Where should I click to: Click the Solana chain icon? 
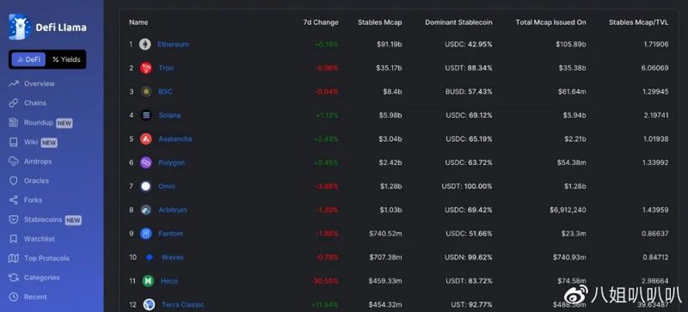[146, 115]
